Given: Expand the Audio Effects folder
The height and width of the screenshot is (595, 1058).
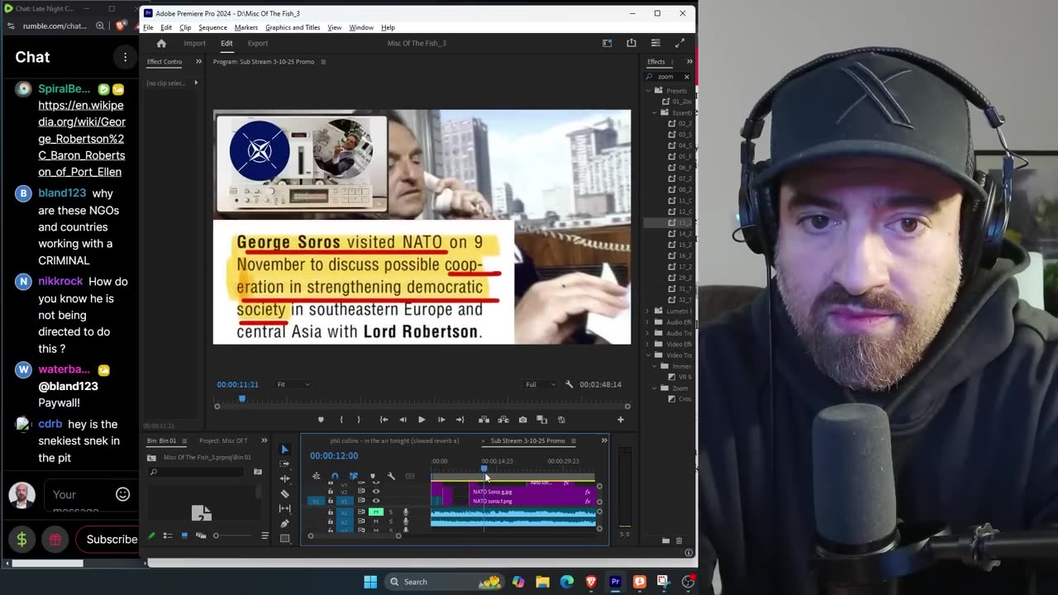Looking at the screenshot, I should pyautogui.click(x=648, y=321).
